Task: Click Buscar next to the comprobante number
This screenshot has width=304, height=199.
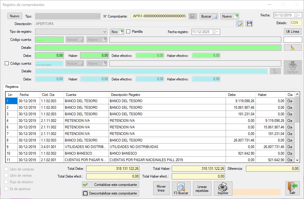Action: 209,16
